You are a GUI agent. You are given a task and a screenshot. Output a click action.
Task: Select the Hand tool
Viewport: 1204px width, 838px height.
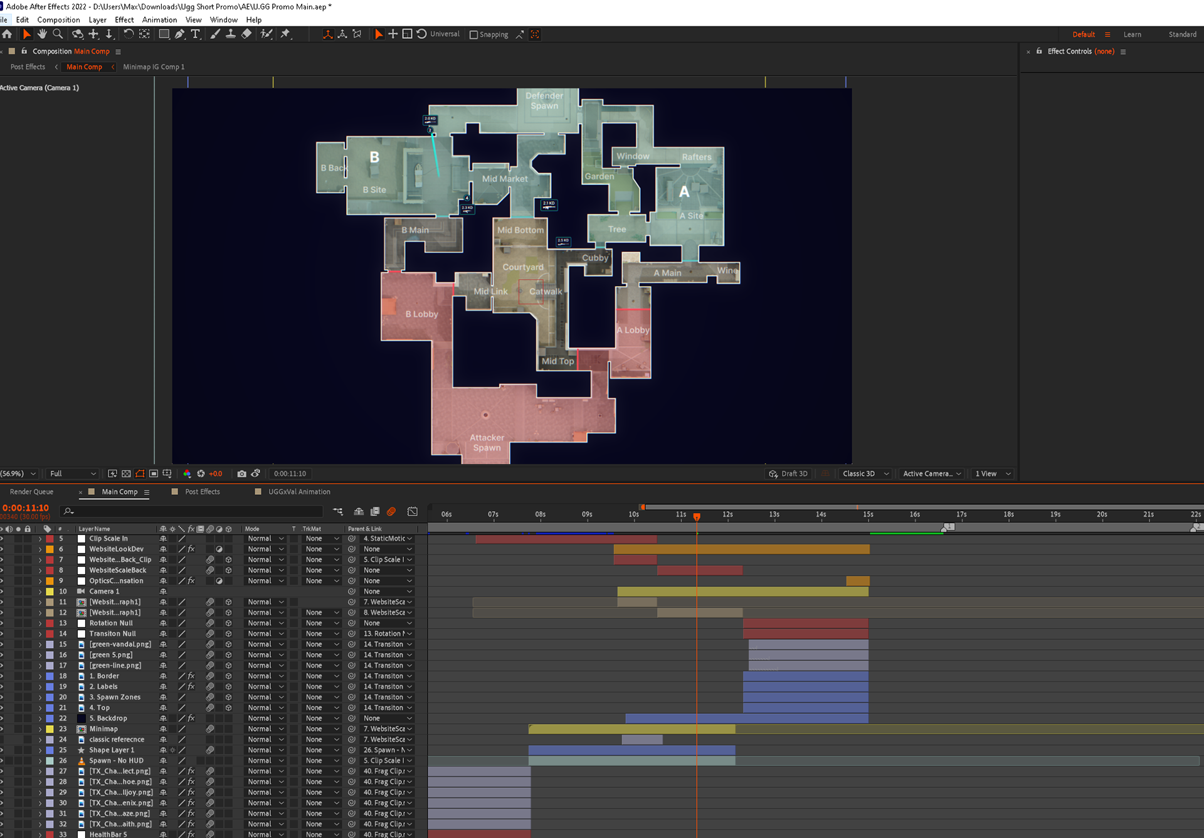[x=42, y=34]
